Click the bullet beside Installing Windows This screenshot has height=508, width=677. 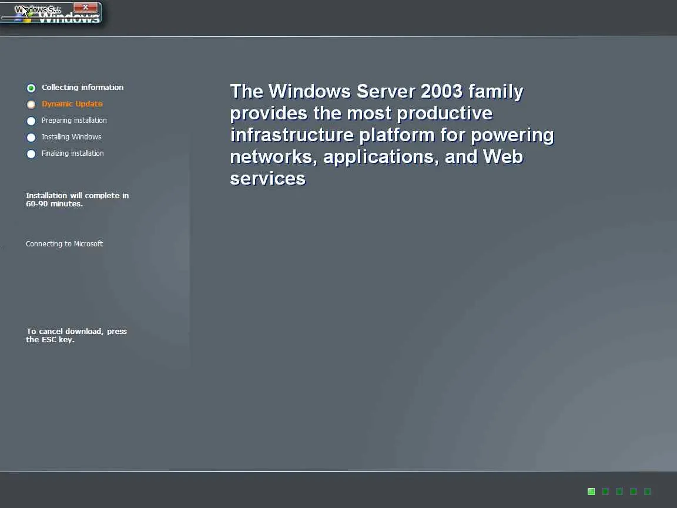(31, 138)
